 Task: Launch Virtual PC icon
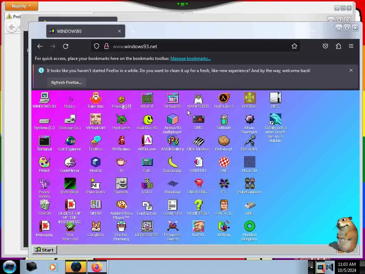(173, 100)
